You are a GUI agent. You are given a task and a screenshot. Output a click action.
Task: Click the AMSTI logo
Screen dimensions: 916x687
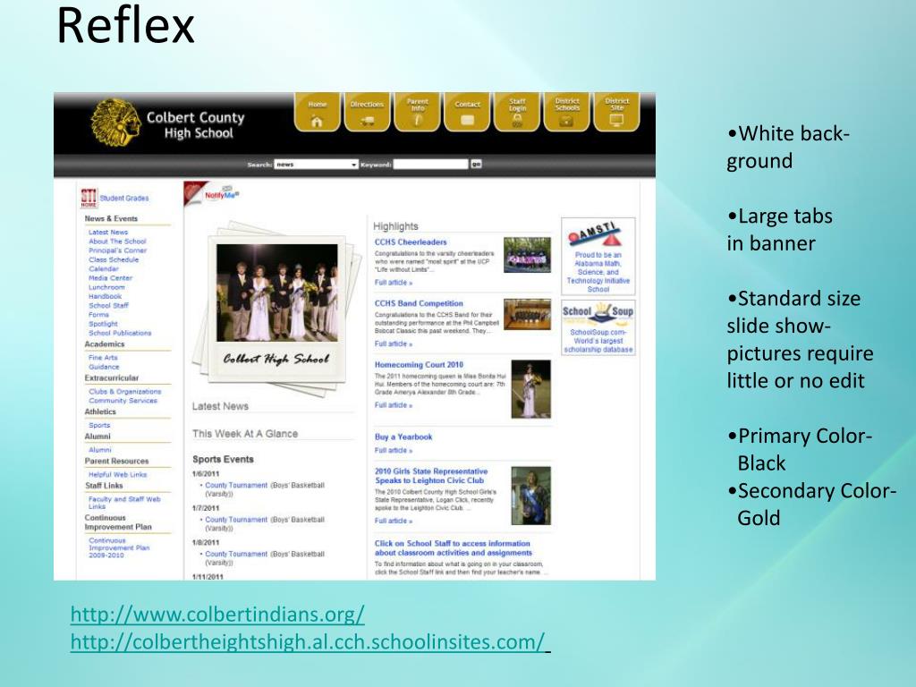(x=594, y=233)
